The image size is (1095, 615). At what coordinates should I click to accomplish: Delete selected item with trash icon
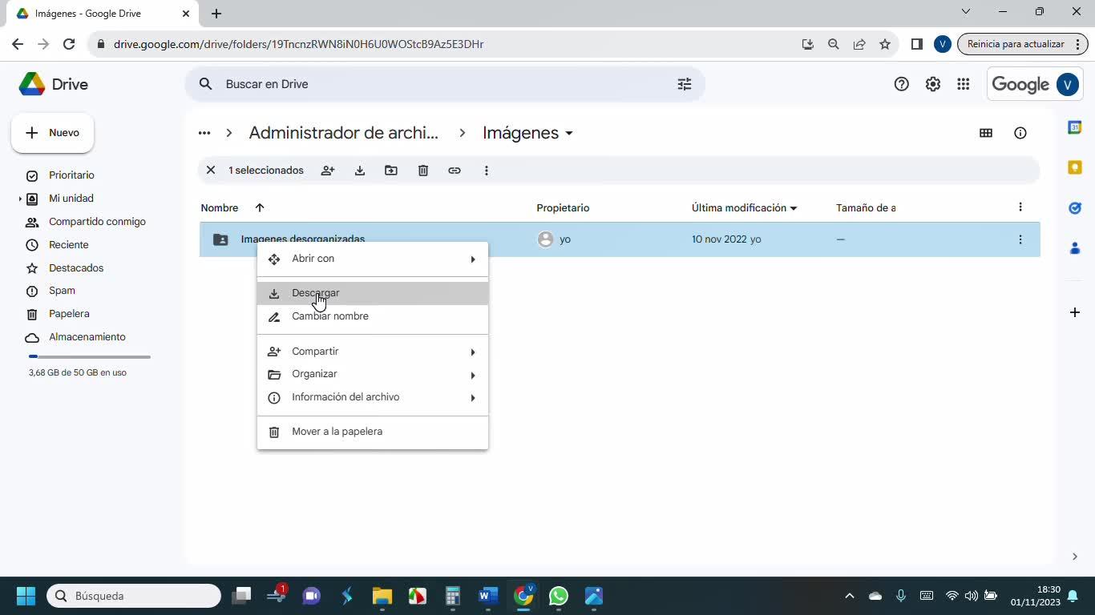click(423, 171)
